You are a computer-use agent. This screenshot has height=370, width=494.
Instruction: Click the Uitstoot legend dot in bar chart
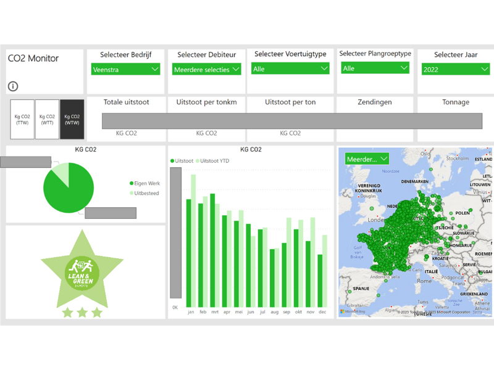click(x=172, y=161)
